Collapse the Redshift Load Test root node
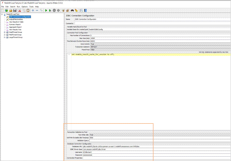Image resolution: width=231 pixels, height=161 pixels. click(x=2, y=14)
